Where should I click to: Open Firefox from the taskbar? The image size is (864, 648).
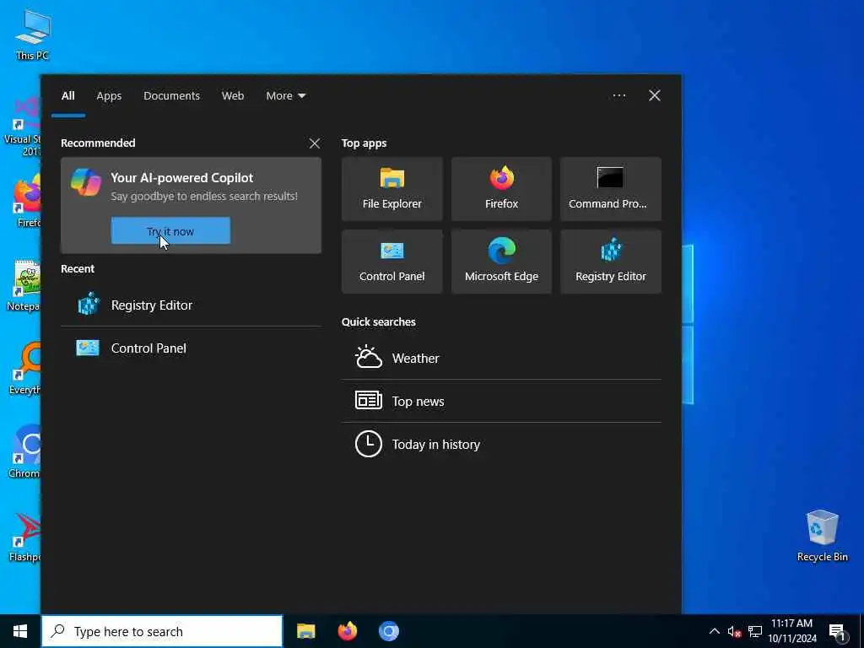[x=347, y=631]
